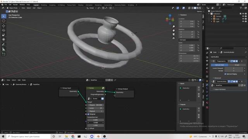Toggle the Original checkbox in Screw node
248x139 pixels.
point(88,114)
